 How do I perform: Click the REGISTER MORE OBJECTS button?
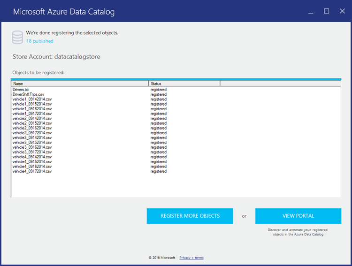[190, 216]
